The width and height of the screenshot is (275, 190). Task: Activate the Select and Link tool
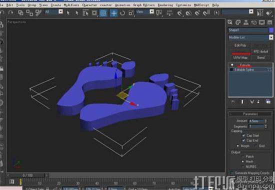tap(20, 13)
